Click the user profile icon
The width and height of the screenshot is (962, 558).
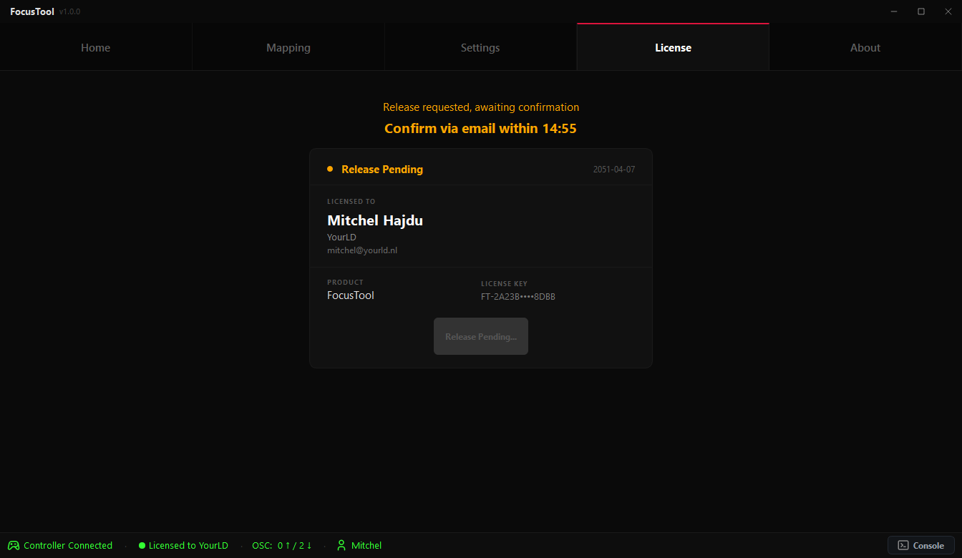point(341,545)
